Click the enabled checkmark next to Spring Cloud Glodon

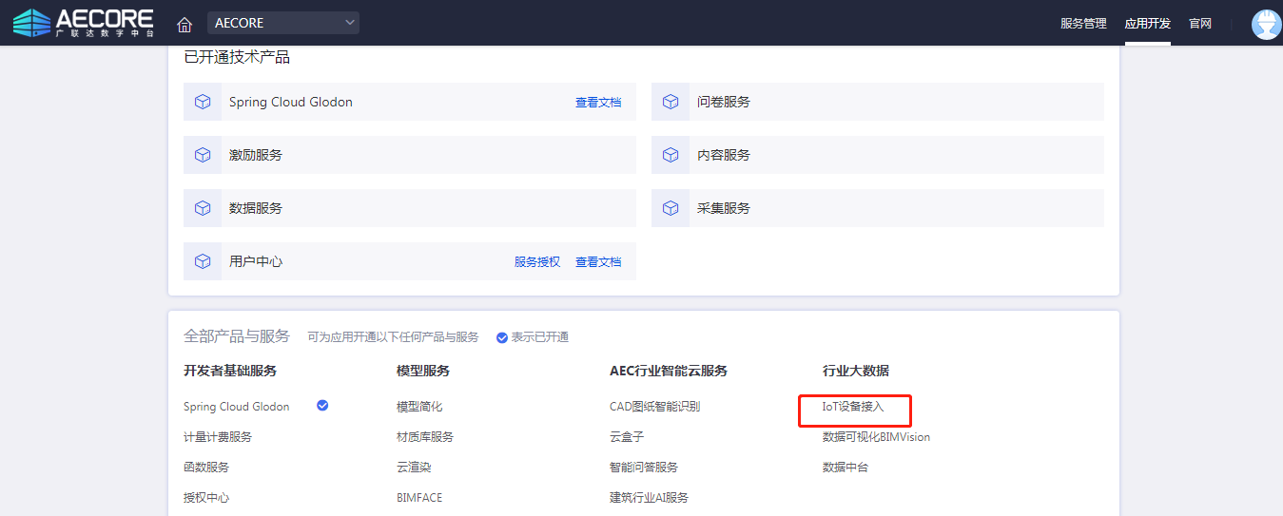(322, 406)
